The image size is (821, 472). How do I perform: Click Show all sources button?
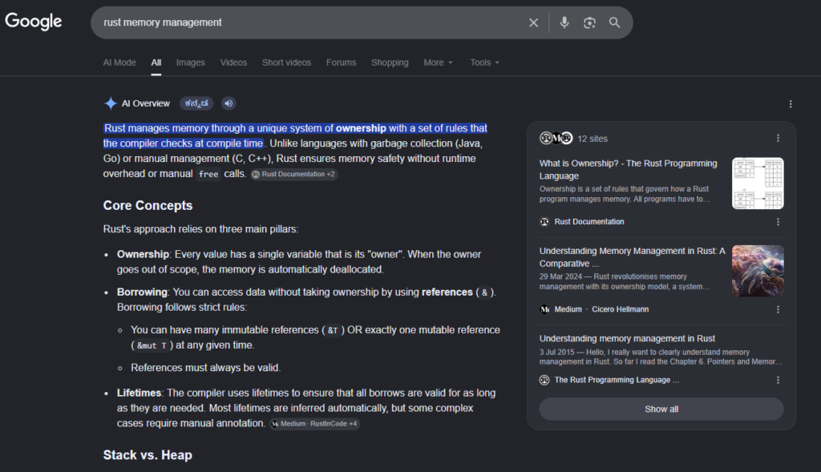click(x=661, y=409)
